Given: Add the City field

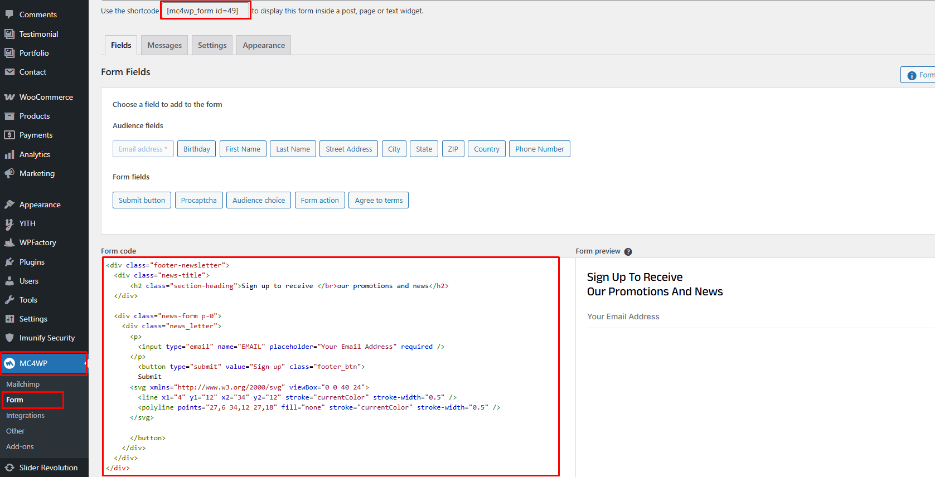Looking at the screenshot, I should (394, 149).
